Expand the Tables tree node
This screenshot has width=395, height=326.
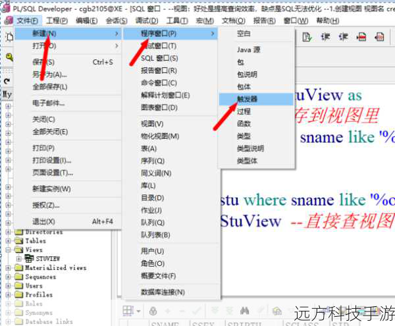click(x=8, y=241)
